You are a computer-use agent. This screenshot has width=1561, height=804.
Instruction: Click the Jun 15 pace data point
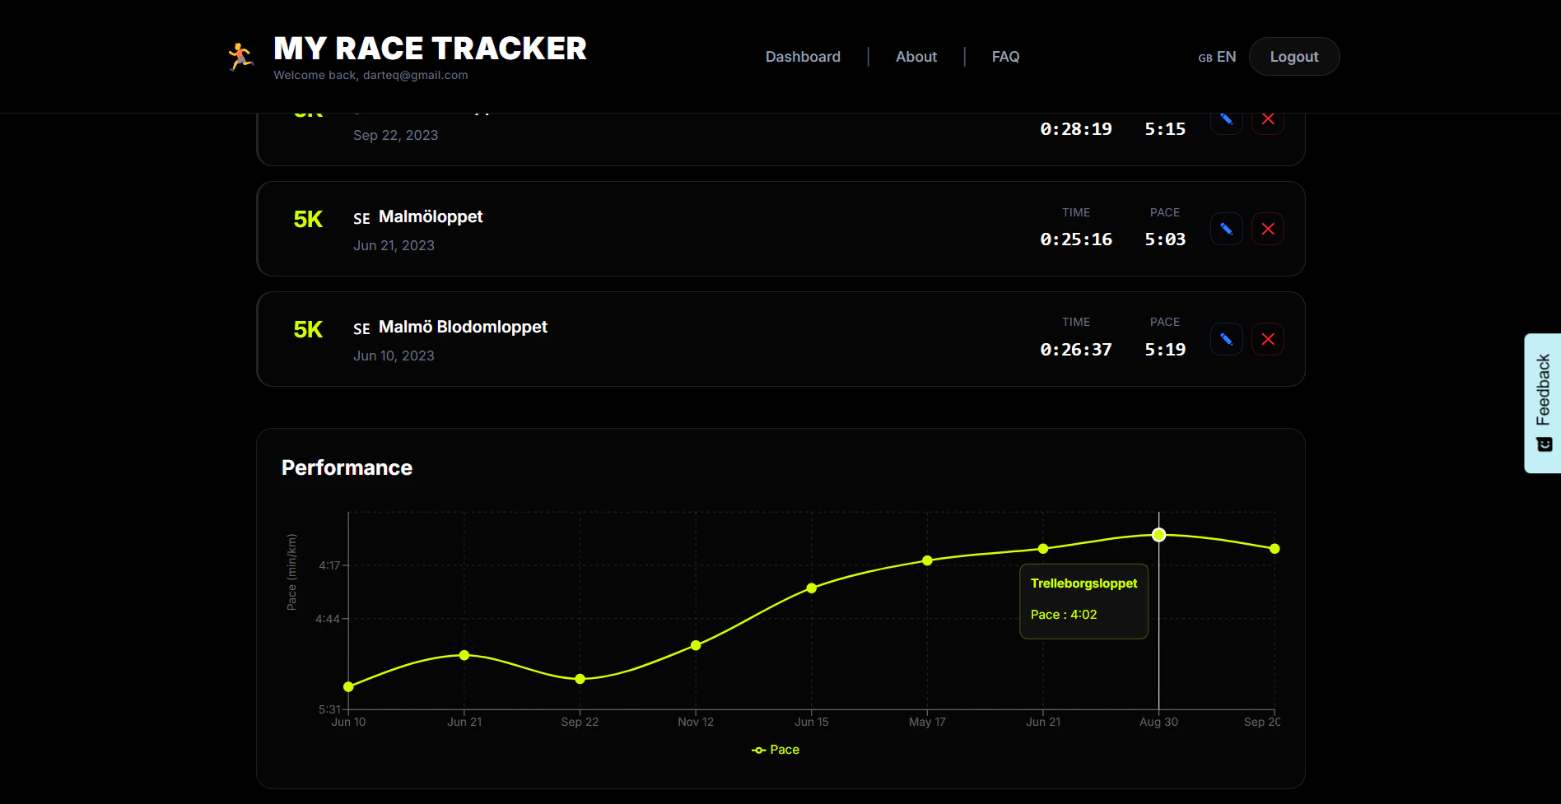click(x=812, y=588)
